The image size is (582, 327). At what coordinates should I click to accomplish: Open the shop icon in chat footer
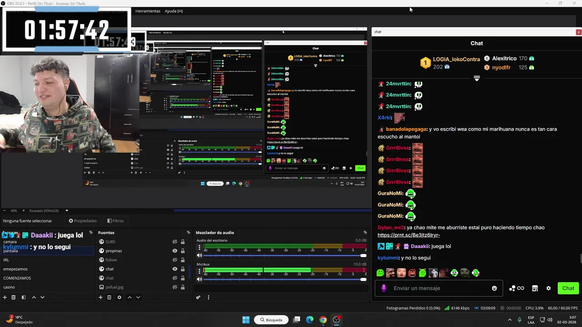[x=535, y=288]
